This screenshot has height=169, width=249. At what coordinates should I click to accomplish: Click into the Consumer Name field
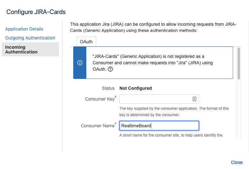(x=159, y=126)
